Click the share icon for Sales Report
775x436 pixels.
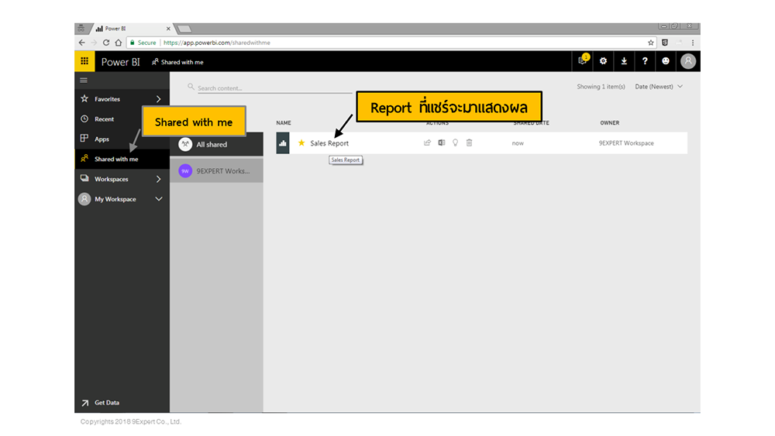427,142
